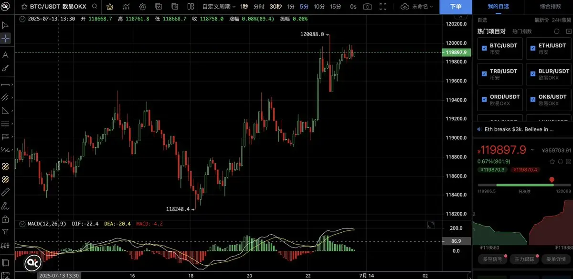Uncheck the ORDI/USDT checkbox
This screenshot has height=279, width=573.
point(484,100)
